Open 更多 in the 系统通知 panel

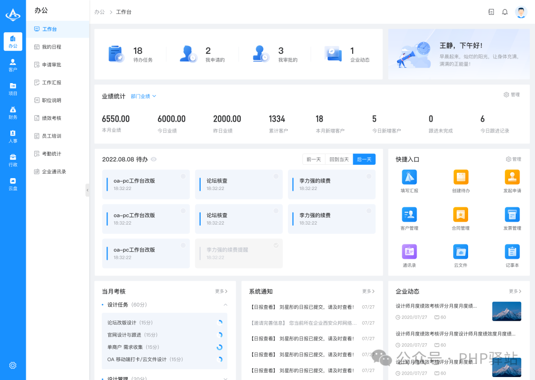click(368, 291)
